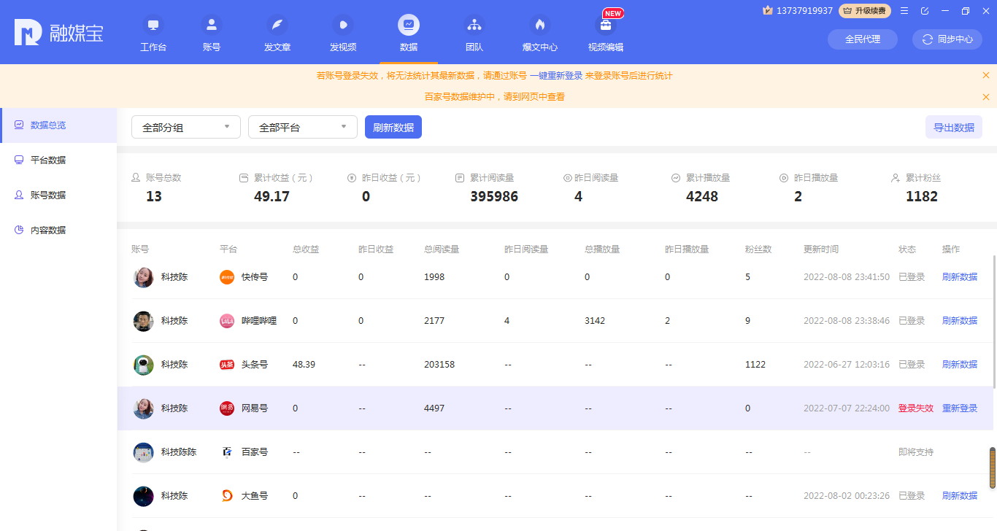997x531 pixels.
Task: Click the avatar in the 哔哩哔哩 row
Action: point(143,321)
